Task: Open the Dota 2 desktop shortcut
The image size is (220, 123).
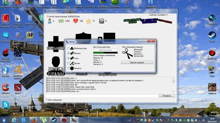Action: tap(18, 88)
